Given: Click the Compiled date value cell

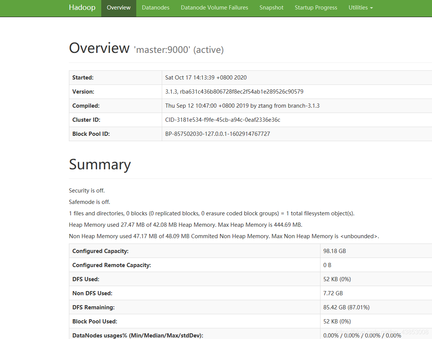Looking at the screenshot, I should click(x=242, y=106).
